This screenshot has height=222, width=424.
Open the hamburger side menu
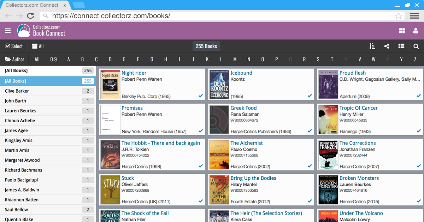[x=8, y=31]
